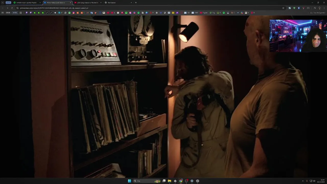Screen dimensions: 327x184
Task: Open Task View in the taskbar
Action: pyautogui.click(x=164, y=181)
